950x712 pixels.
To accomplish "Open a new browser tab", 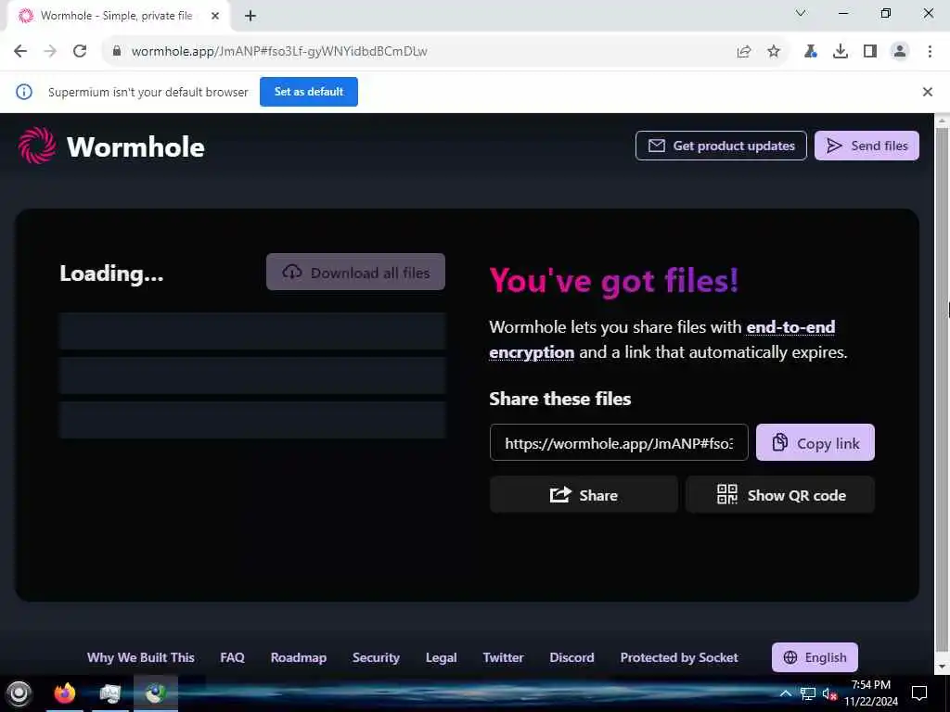I will coord(250,16).
